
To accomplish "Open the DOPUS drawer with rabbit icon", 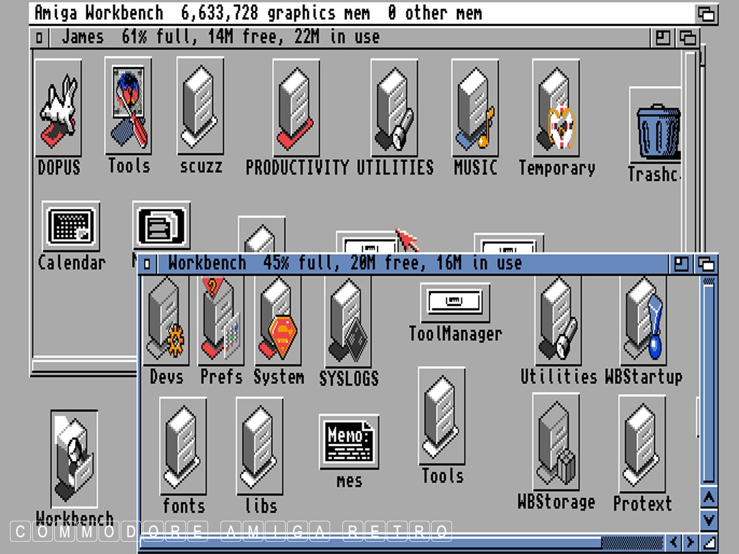I will click(59, 108).
